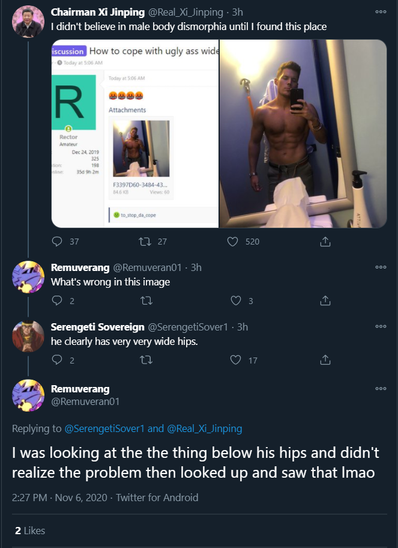Reply to Serengeti Sovereign's tweet

tap(57, 359)
